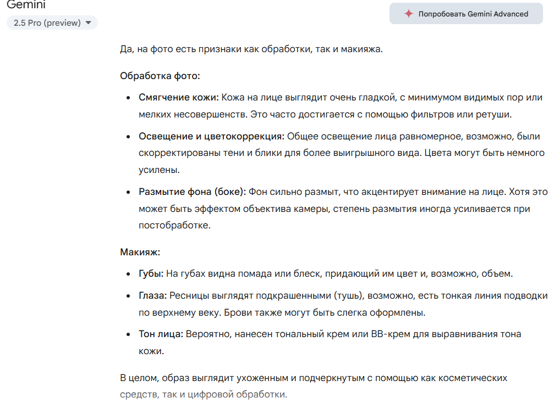Click the sentence "Брови также могут быть слегка оформлены."
Viewport: 554px width, 414px height.
[x=325, y=312]
